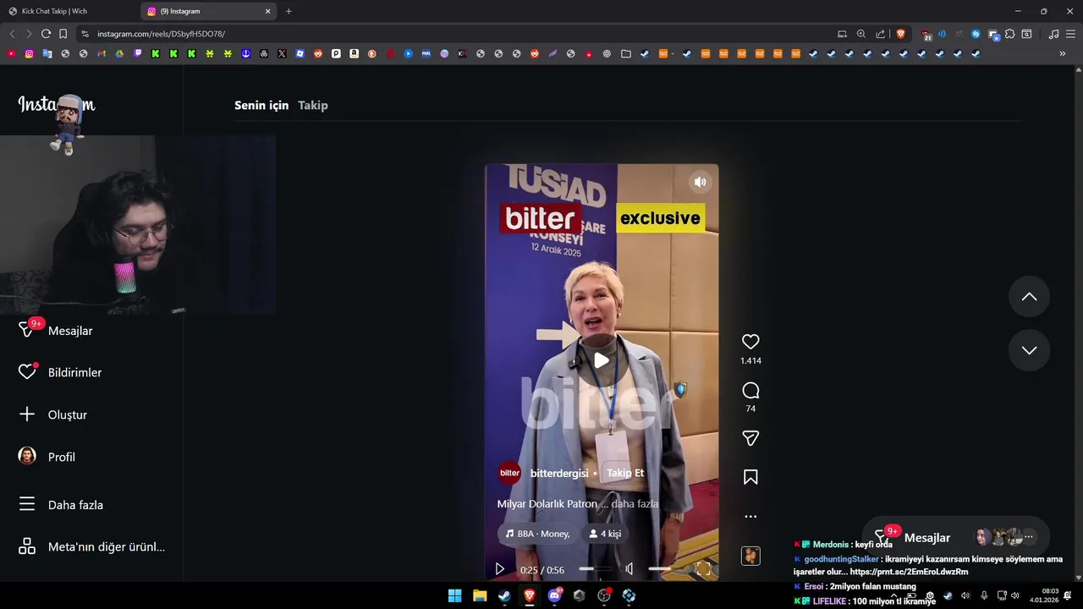Close the Instagram browser tab
This screenshot has width=1083, height=609.
click(x=268, y=11)
